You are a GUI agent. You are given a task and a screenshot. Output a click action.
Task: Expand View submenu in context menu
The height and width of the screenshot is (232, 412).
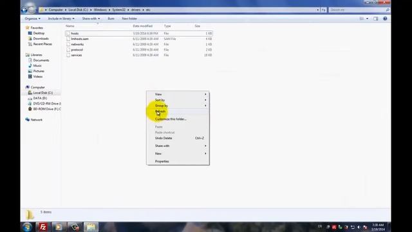point(178,94)
